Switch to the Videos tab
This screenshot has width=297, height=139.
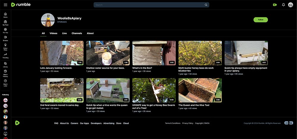click(x=53, y=33)
